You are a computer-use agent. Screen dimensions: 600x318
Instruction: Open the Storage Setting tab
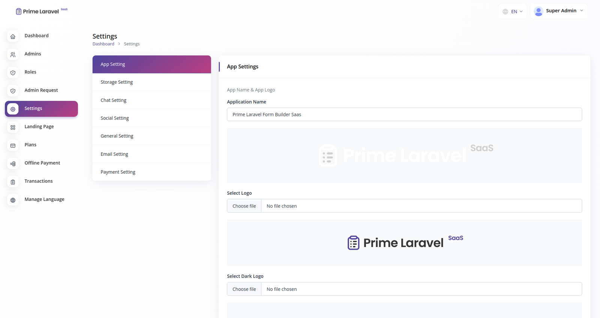[117, 82]
